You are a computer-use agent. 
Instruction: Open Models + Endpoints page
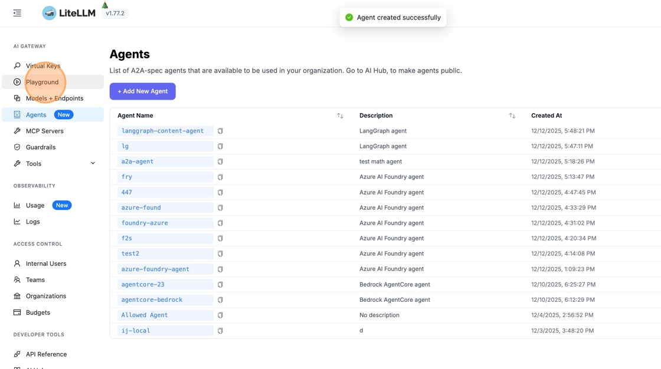coord(54,98)
